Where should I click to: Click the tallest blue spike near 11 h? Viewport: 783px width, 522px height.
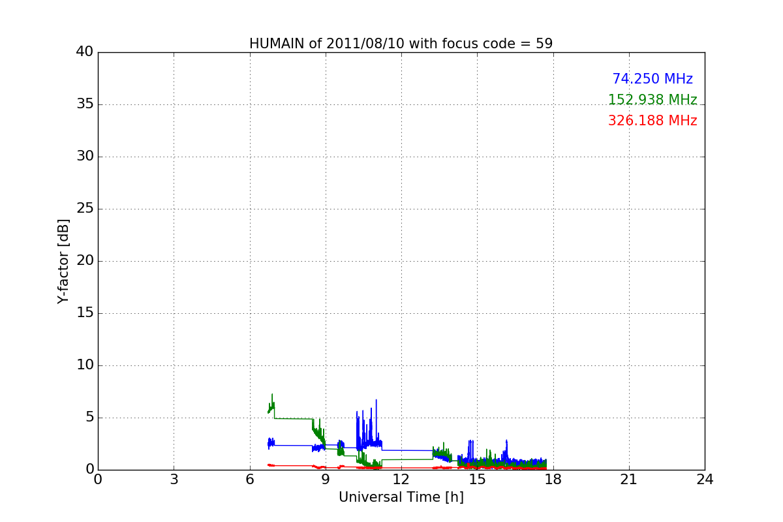[376, 400]
